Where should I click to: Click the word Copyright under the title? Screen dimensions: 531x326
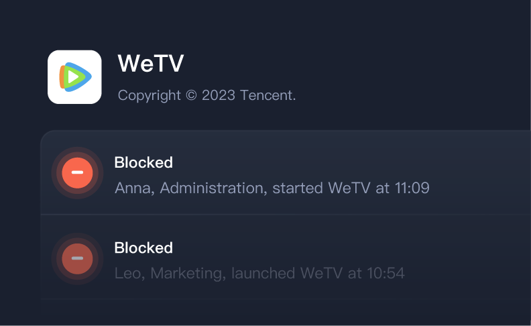[x=150, y=95]
